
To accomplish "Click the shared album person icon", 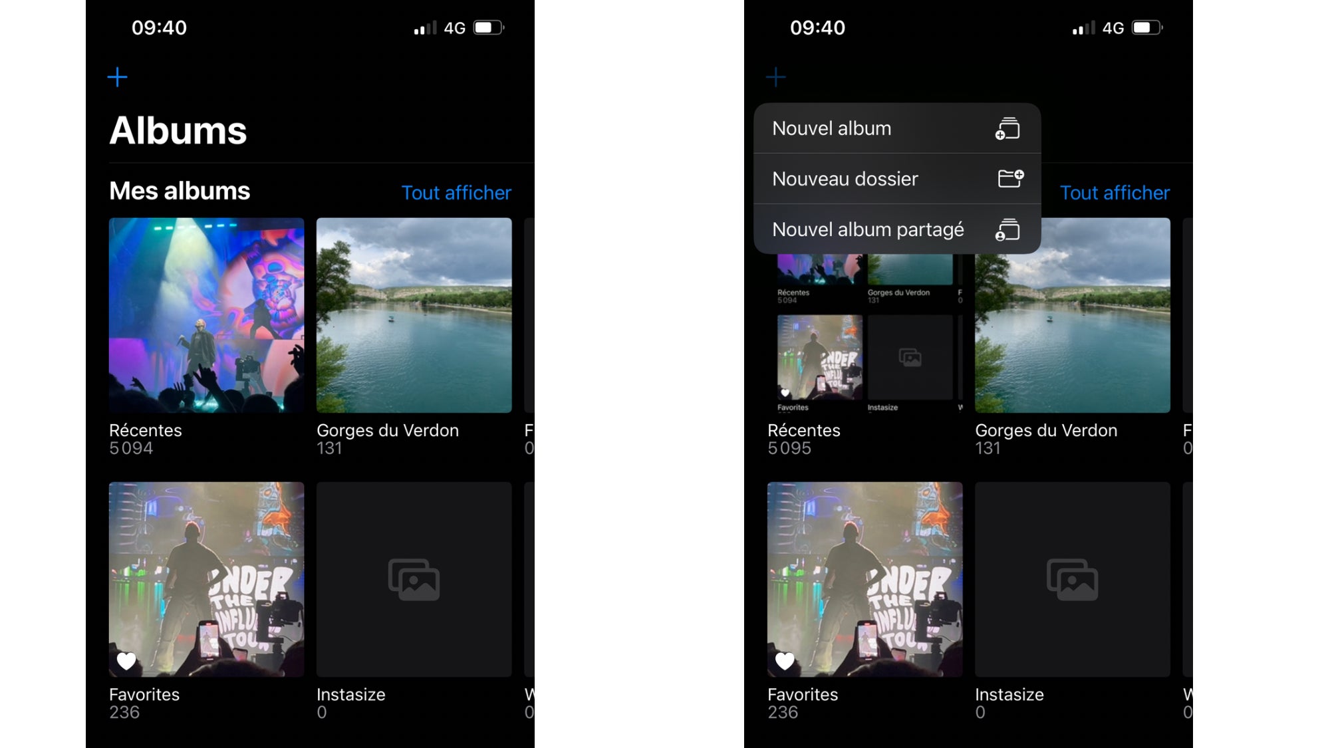I will click(x=1007, y=229).
